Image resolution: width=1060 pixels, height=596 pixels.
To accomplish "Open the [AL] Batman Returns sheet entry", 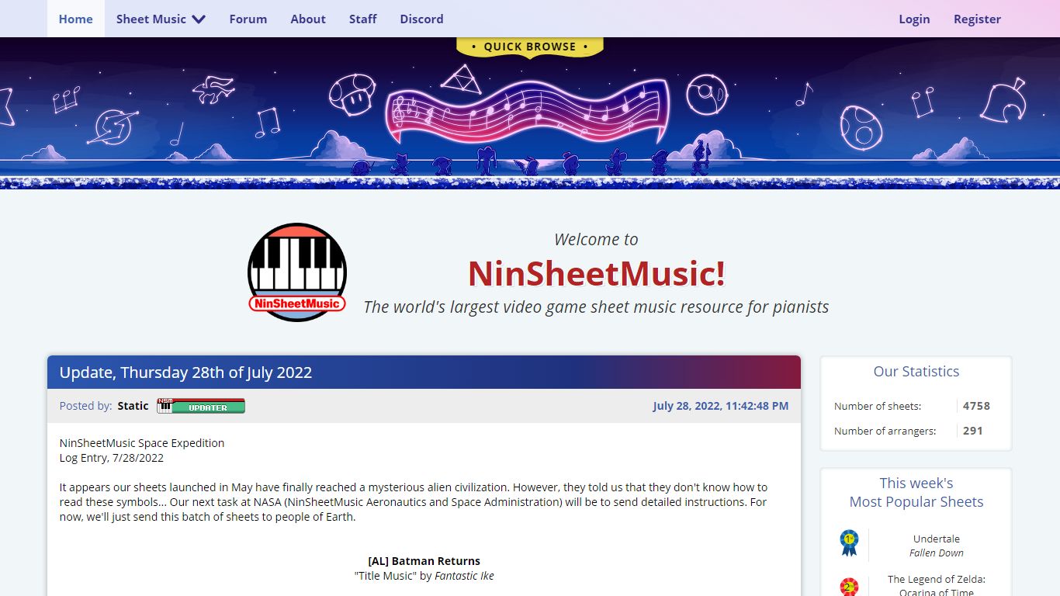I will 424,561.
